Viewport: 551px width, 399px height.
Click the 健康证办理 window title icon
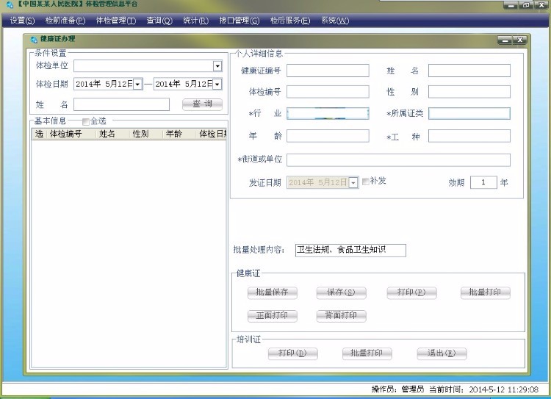pos(34,40)
